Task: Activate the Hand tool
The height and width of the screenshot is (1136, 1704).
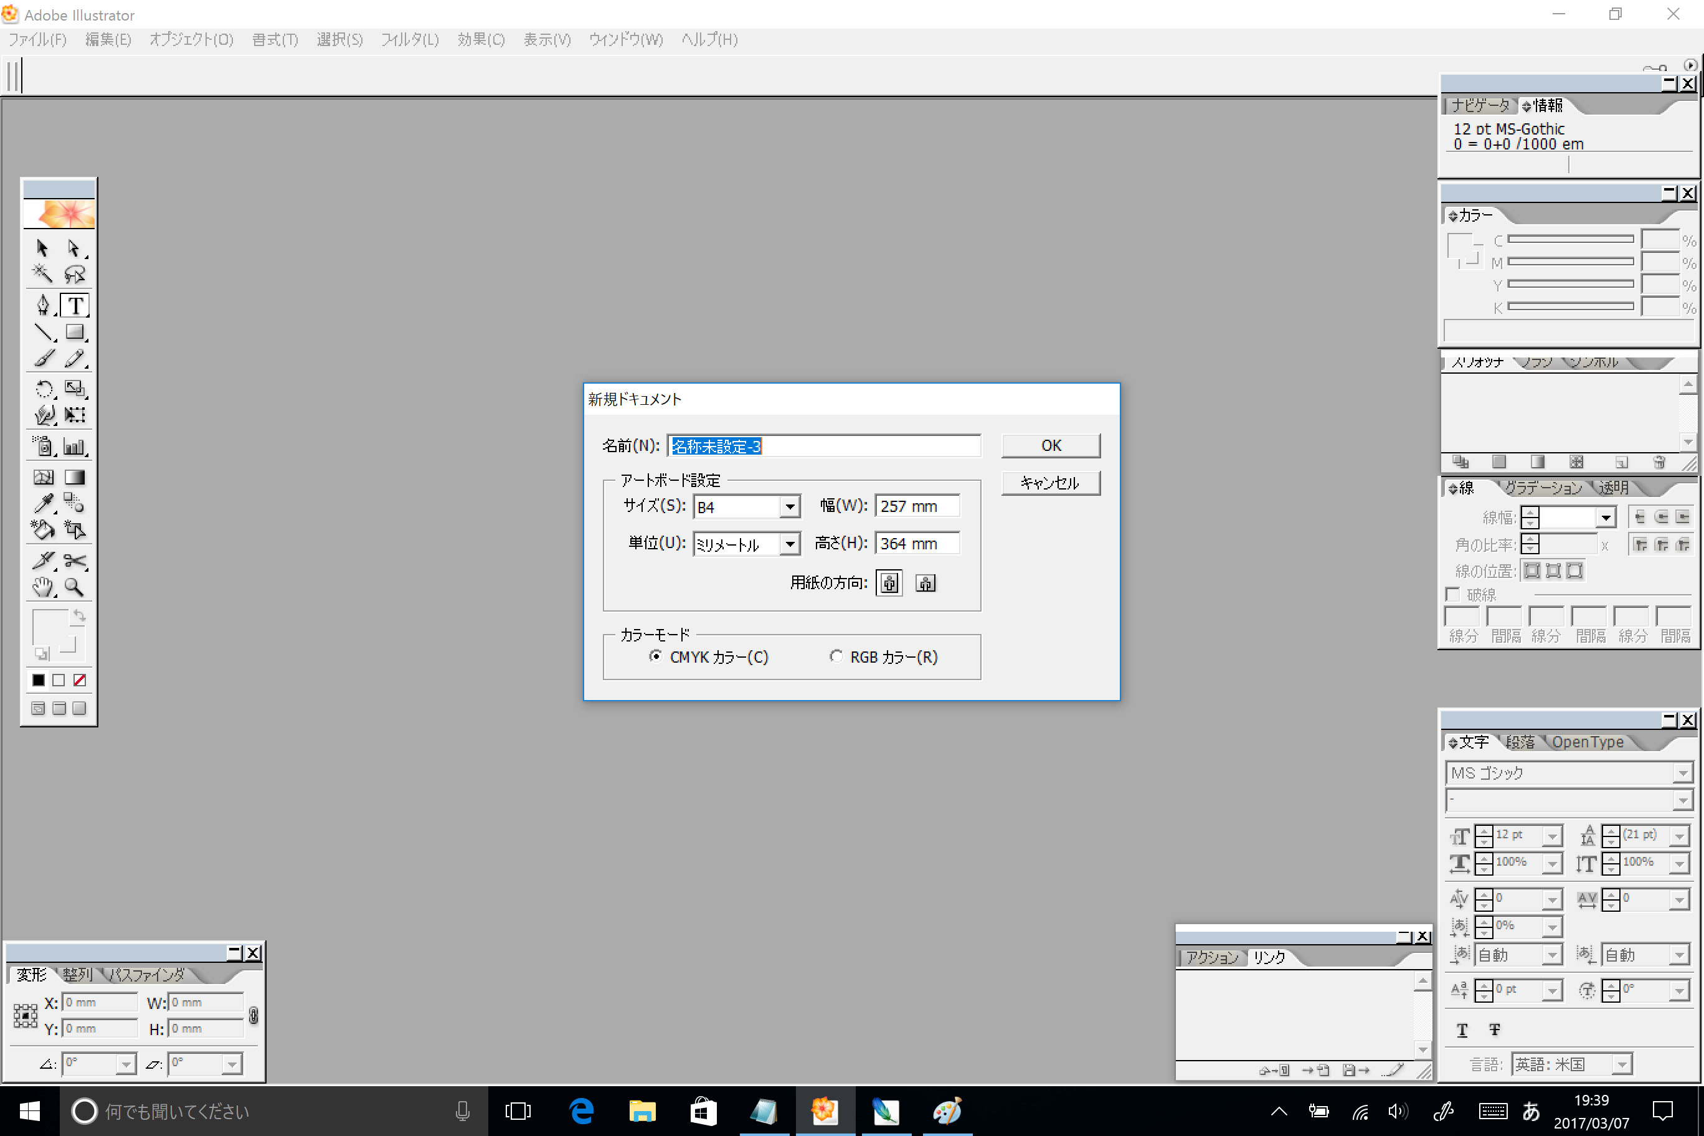Action: [x=43, y=587]
